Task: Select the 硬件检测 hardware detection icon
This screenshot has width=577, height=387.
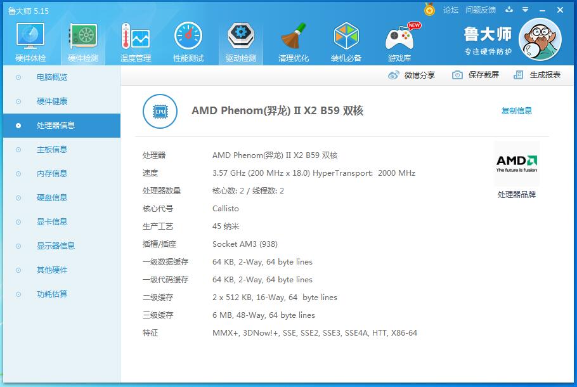Action: 83,36
